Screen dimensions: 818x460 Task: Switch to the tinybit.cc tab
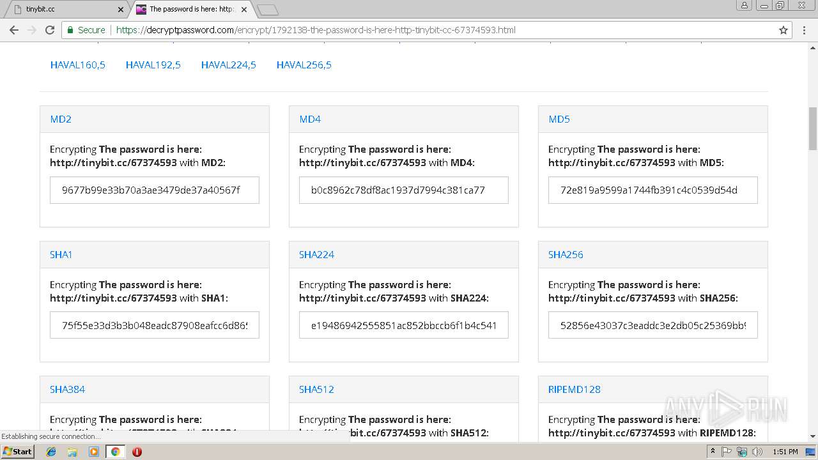67,10
